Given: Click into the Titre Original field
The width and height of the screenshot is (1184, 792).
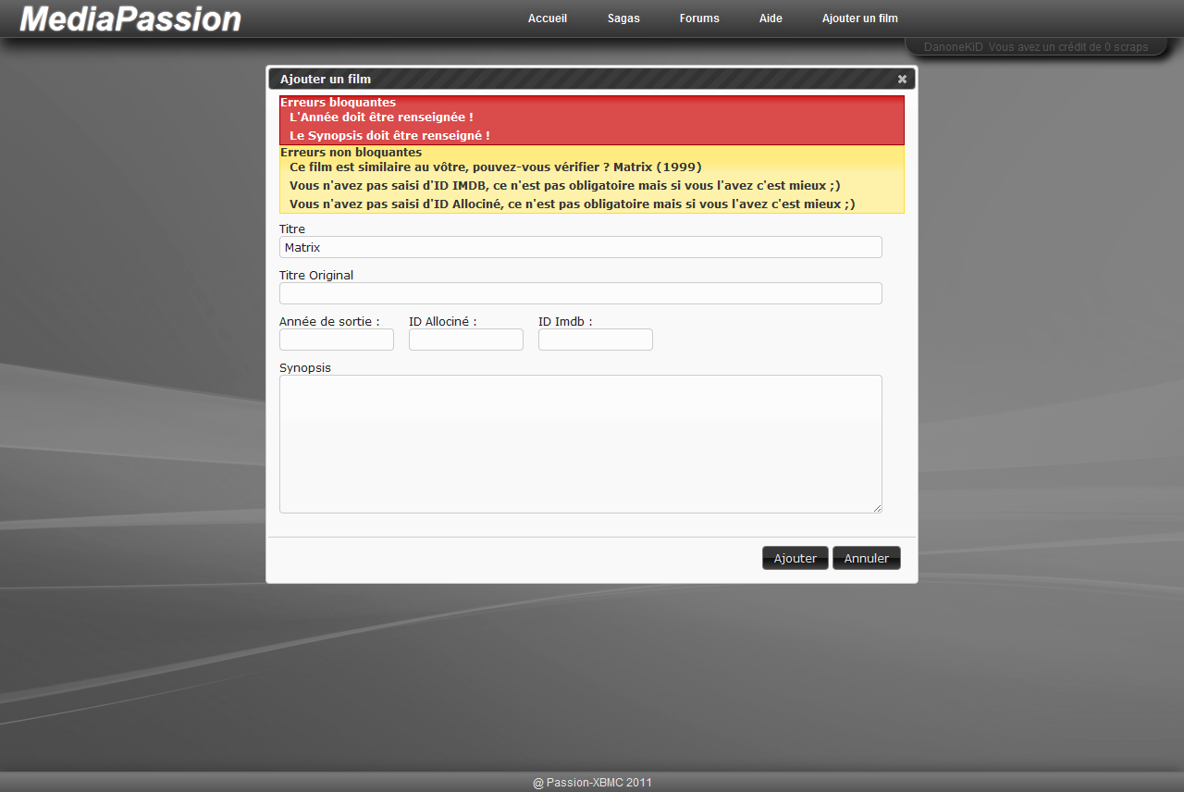Looking at the screenshot, I should (580, 293).
